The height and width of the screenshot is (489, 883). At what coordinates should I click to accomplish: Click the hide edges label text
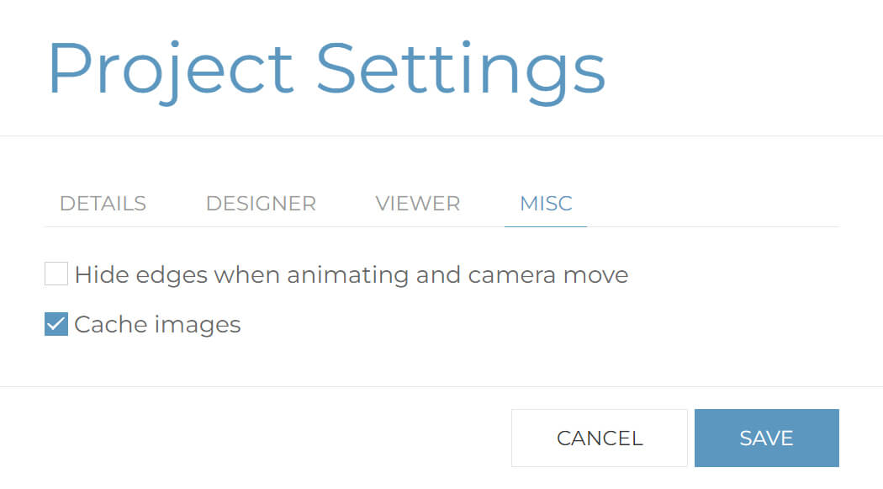click(x=352, y=274)
